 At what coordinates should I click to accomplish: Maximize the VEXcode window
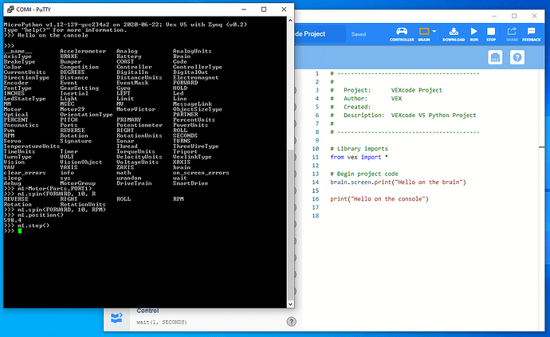(x=514, y=16)
